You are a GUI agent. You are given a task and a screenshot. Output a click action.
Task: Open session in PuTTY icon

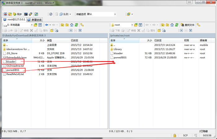(30, 14)
